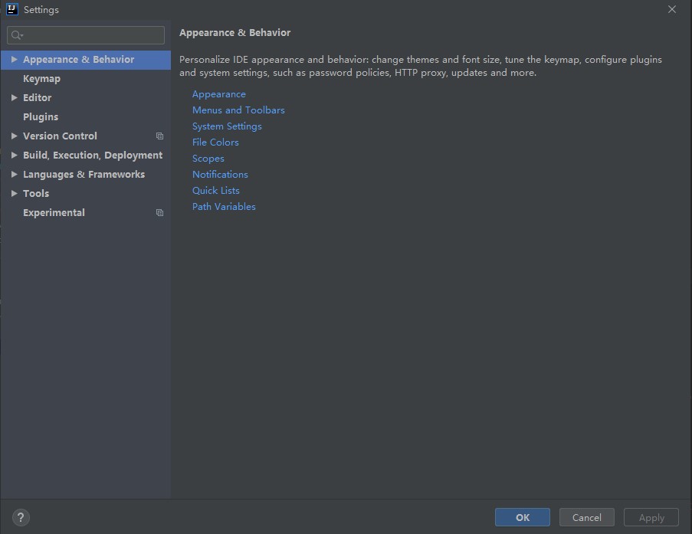Click the project-level icon beside Version Control
692x534 pixels.
tap(159, 136)
